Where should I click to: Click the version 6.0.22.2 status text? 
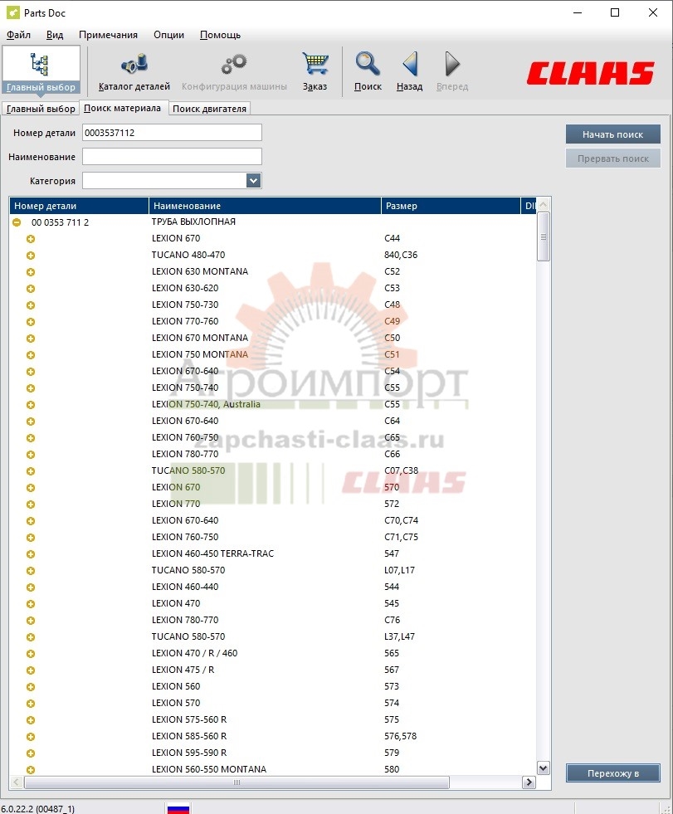pyautogui.click(x=37, y=809)
